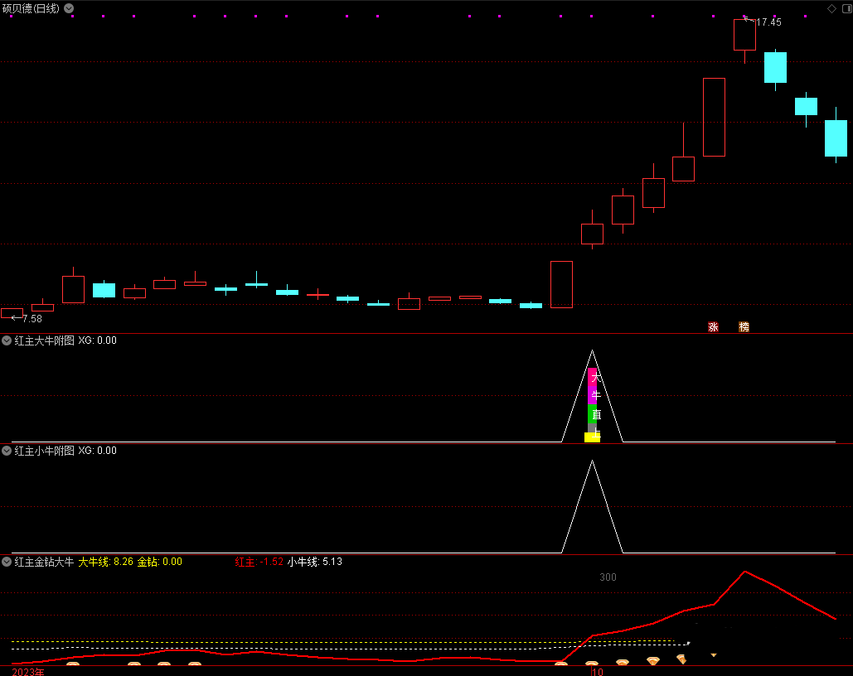Image resolution: width=853 pixels, height=676 pixels.
Task: Select the 红主大牛附图 indicator title
Action: [x=44, y=340]
